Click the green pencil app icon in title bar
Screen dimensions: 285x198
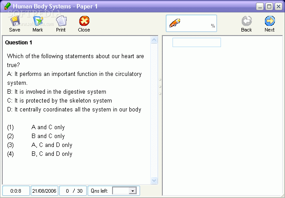point(7,6)
